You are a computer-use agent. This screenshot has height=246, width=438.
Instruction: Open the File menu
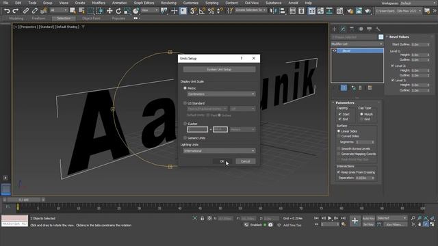pyautogui.click(x=5, y=3)
